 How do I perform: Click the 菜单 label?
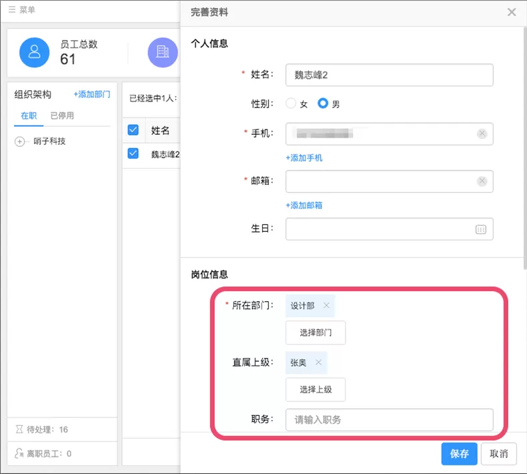[x=27, y=10]
